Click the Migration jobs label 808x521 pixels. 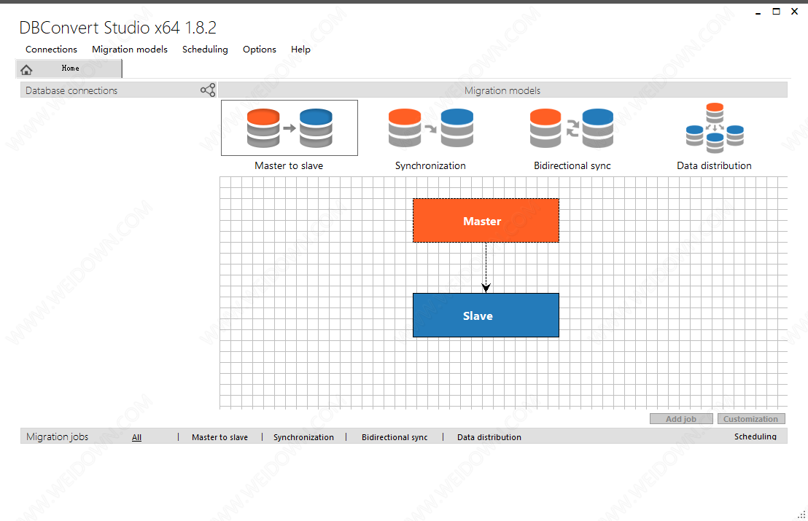coord(57,436)
